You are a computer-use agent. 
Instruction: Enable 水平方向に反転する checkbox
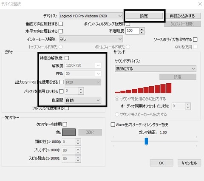point(61,31)
